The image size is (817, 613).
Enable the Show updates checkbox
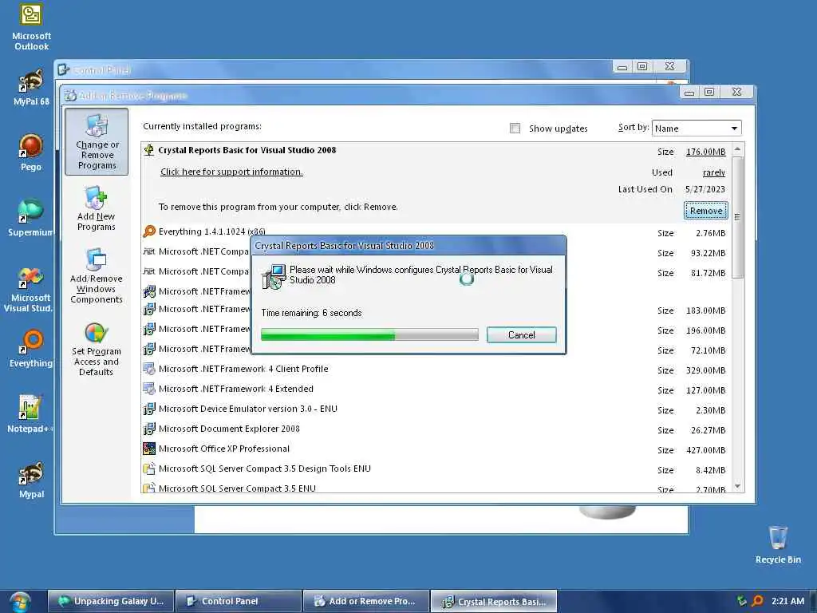pos(515,129)
